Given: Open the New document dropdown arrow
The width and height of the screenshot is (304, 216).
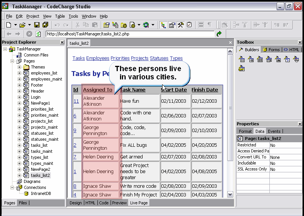Looking at the screenshot, I should click(x=15, y=25).
